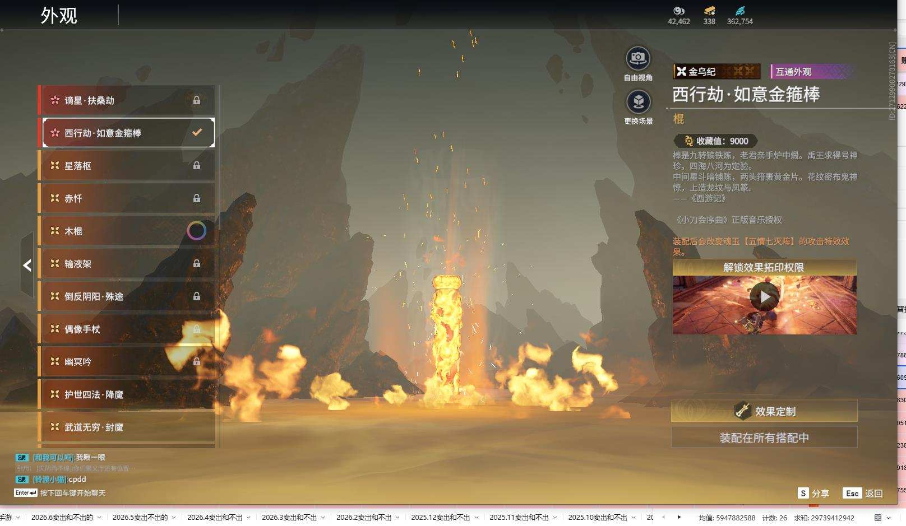Collapse the appearance list with left arrow
This screenshot has height=526, width=906.
tap(27, 265)
